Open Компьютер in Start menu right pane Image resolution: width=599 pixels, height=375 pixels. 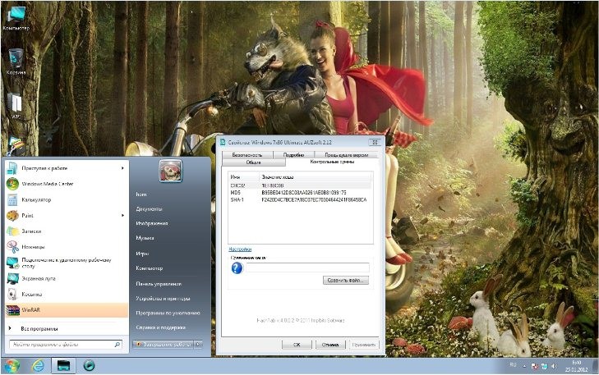(149, 268)
